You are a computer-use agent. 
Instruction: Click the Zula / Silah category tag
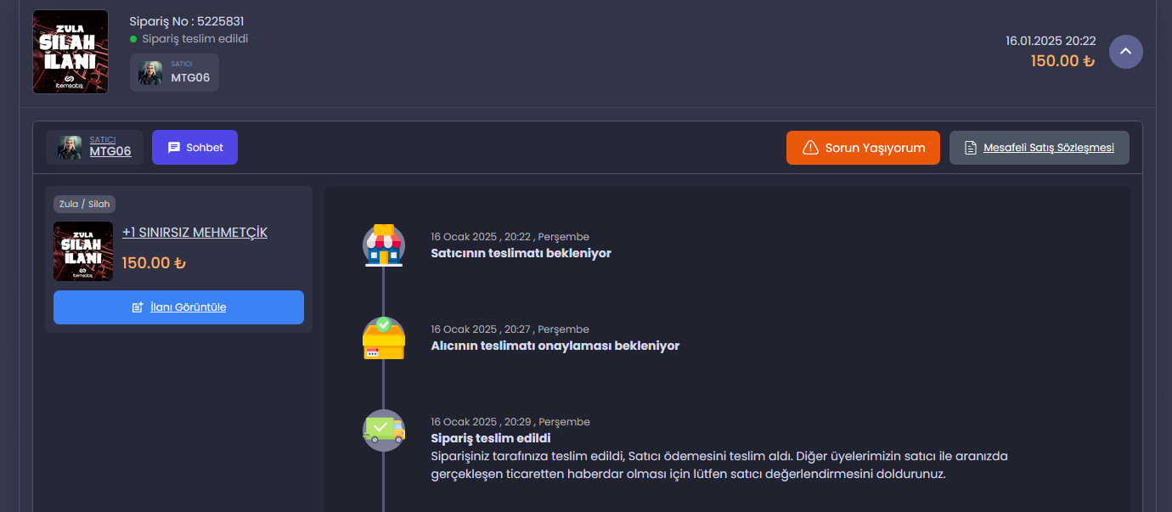coord(85,204)
